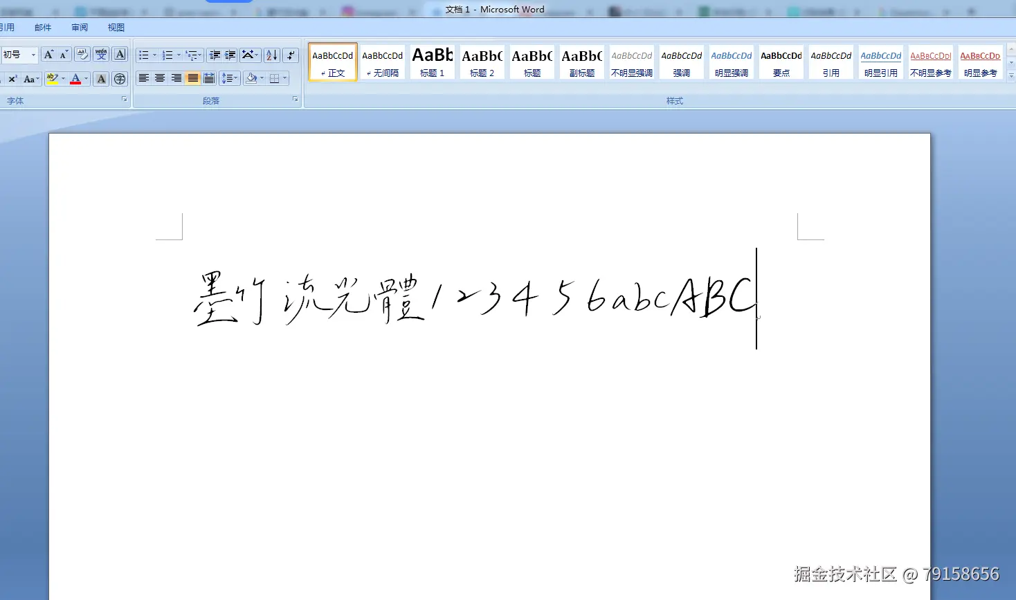Apply the 不明显强调 style
Viewport: 1016px width, 600px height.
(632, 62)
